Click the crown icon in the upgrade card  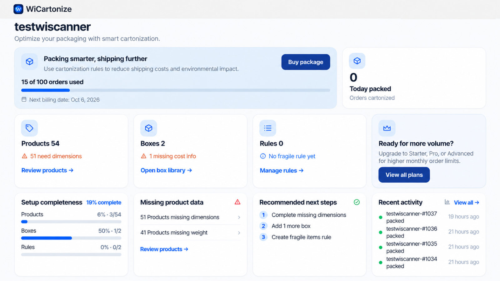click(387, 128)
